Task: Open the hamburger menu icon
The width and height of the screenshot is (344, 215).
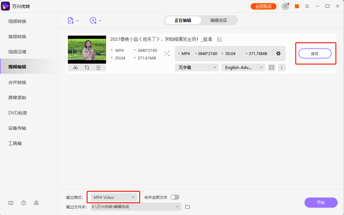Action: 307,6
